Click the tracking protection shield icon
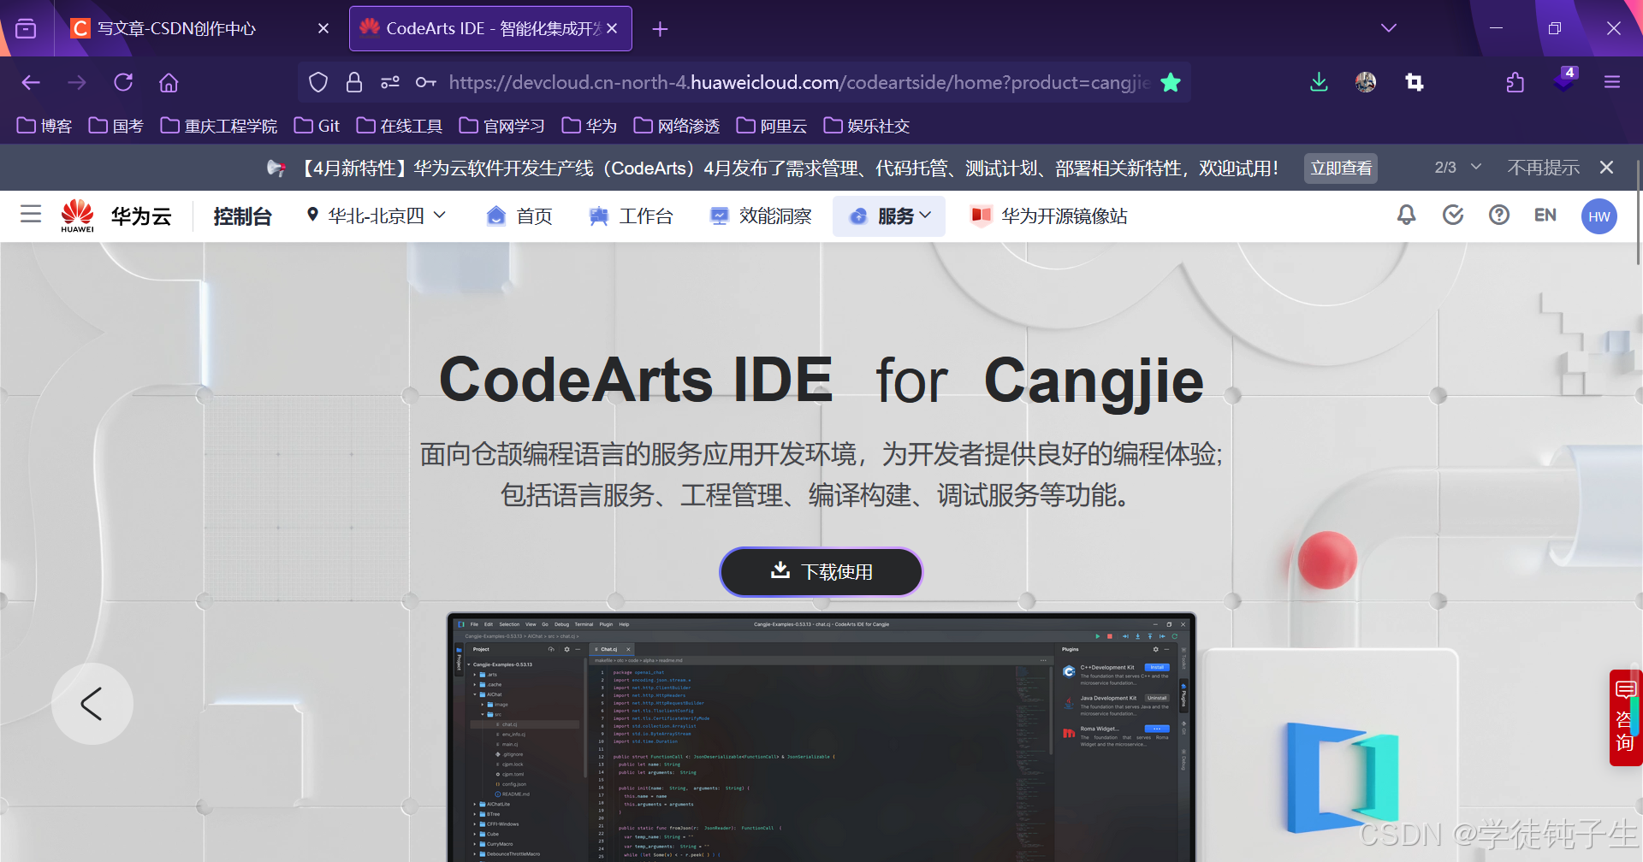This screenshot has height=862, width=1643. [x=318, y=82]
